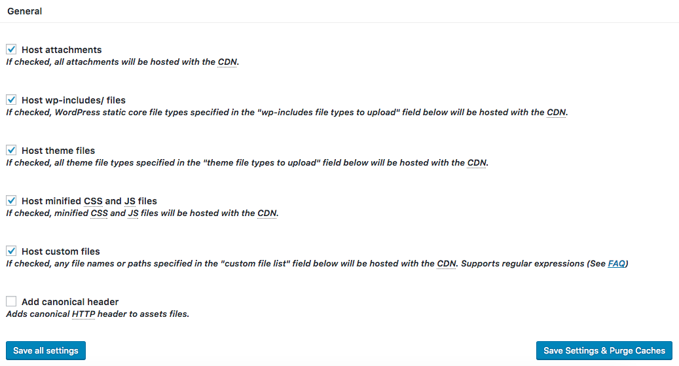
Task: Uncheck the Host attachments checkbox
Action: point(11,49)
